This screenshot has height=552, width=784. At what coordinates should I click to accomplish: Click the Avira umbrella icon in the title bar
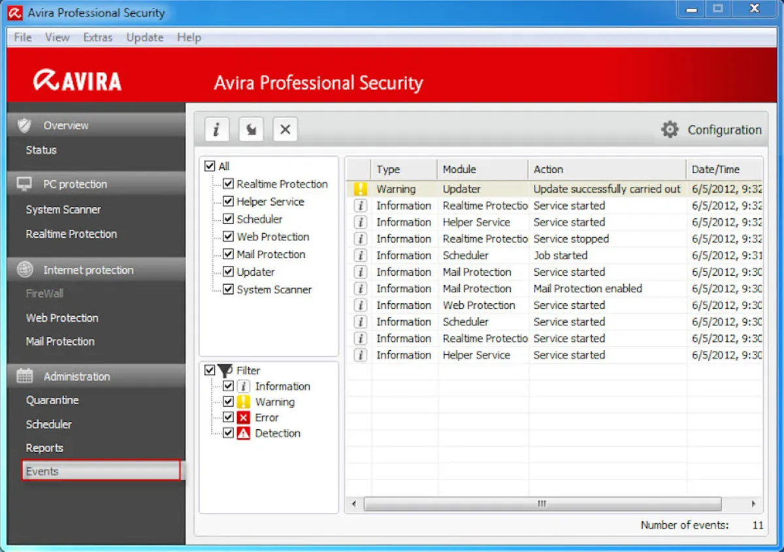[16, 12]
